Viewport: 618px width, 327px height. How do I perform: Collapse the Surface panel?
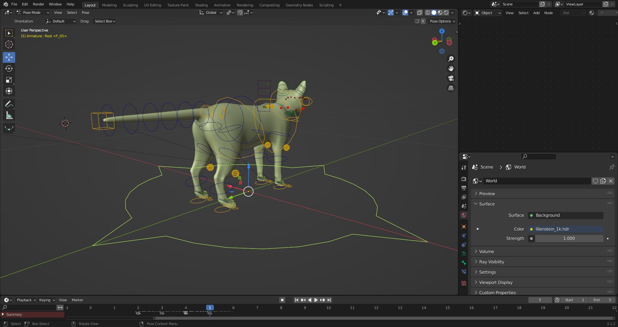pos(543,204)
